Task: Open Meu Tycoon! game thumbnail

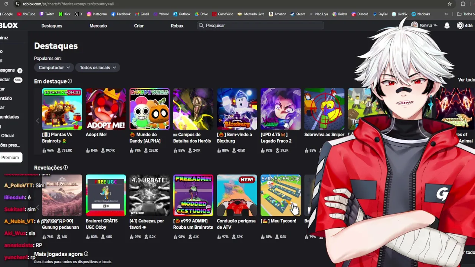Action: click(x=281, y=195)
